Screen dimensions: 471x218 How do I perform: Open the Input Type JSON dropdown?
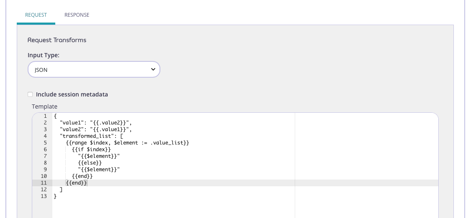[x=94, y=70]
